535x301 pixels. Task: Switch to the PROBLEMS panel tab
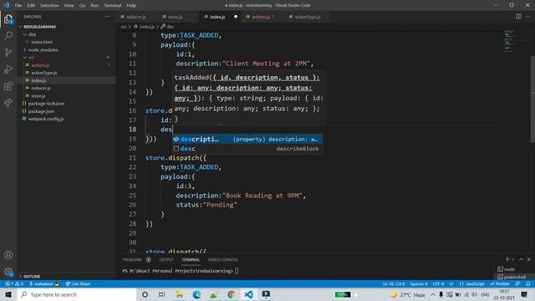click(x=133, y=260)
